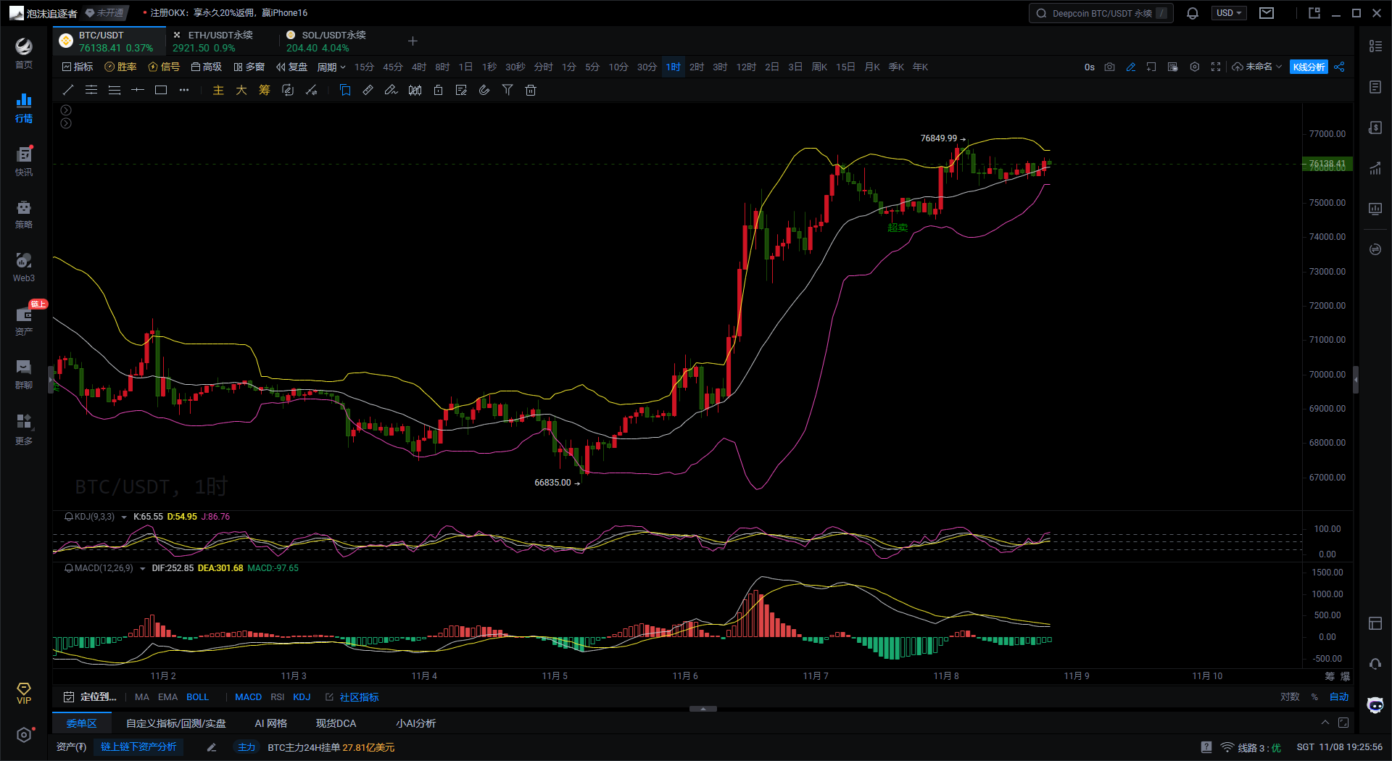Enter fullscreen chart mode
Viewport: 1392px width, 761px height.
pos(1216,67)
